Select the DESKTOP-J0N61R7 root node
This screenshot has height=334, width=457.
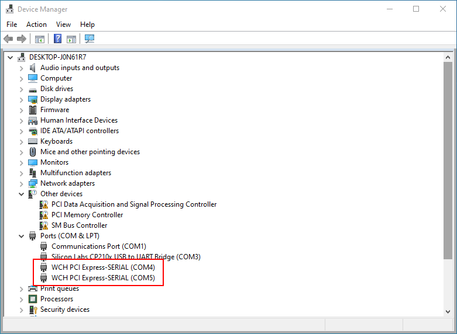(57, 57)
